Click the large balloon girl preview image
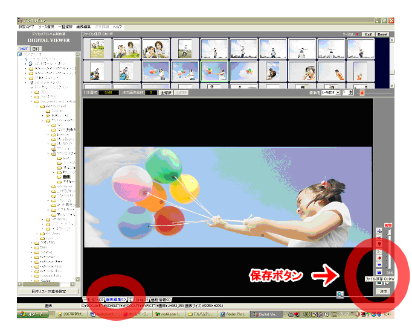The width and height of the screenshot is (412, 336). point(228,197)
